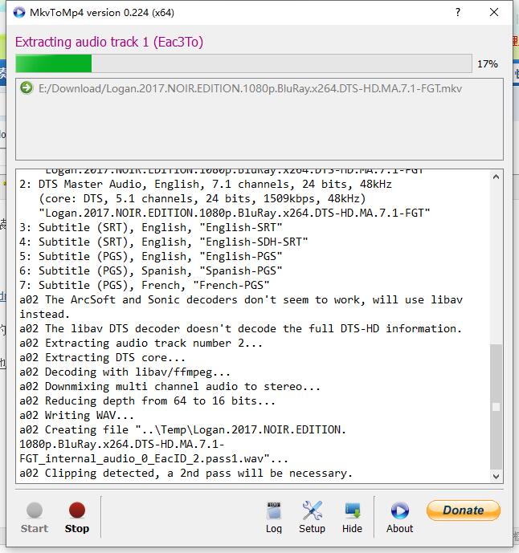Click the 'Extracting DTS core...' log line
519x553 pixels.
coord(102,358)
